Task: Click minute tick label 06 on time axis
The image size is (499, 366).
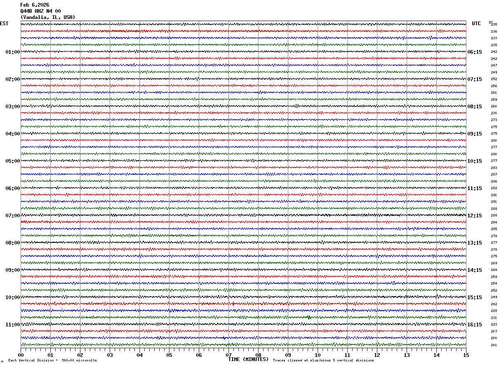Action: point(199,355)
